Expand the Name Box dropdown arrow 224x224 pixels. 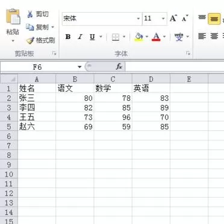point(79,67)
